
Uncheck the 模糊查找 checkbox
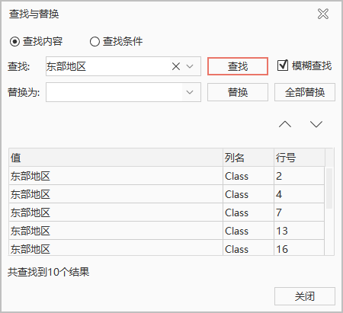pos(283,65)
